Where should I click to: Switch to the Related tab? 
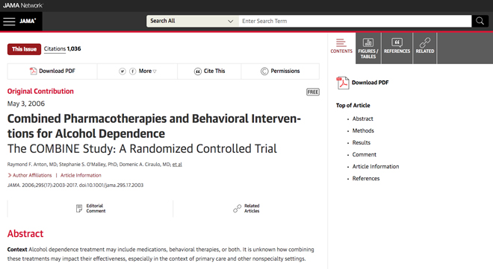425,48
